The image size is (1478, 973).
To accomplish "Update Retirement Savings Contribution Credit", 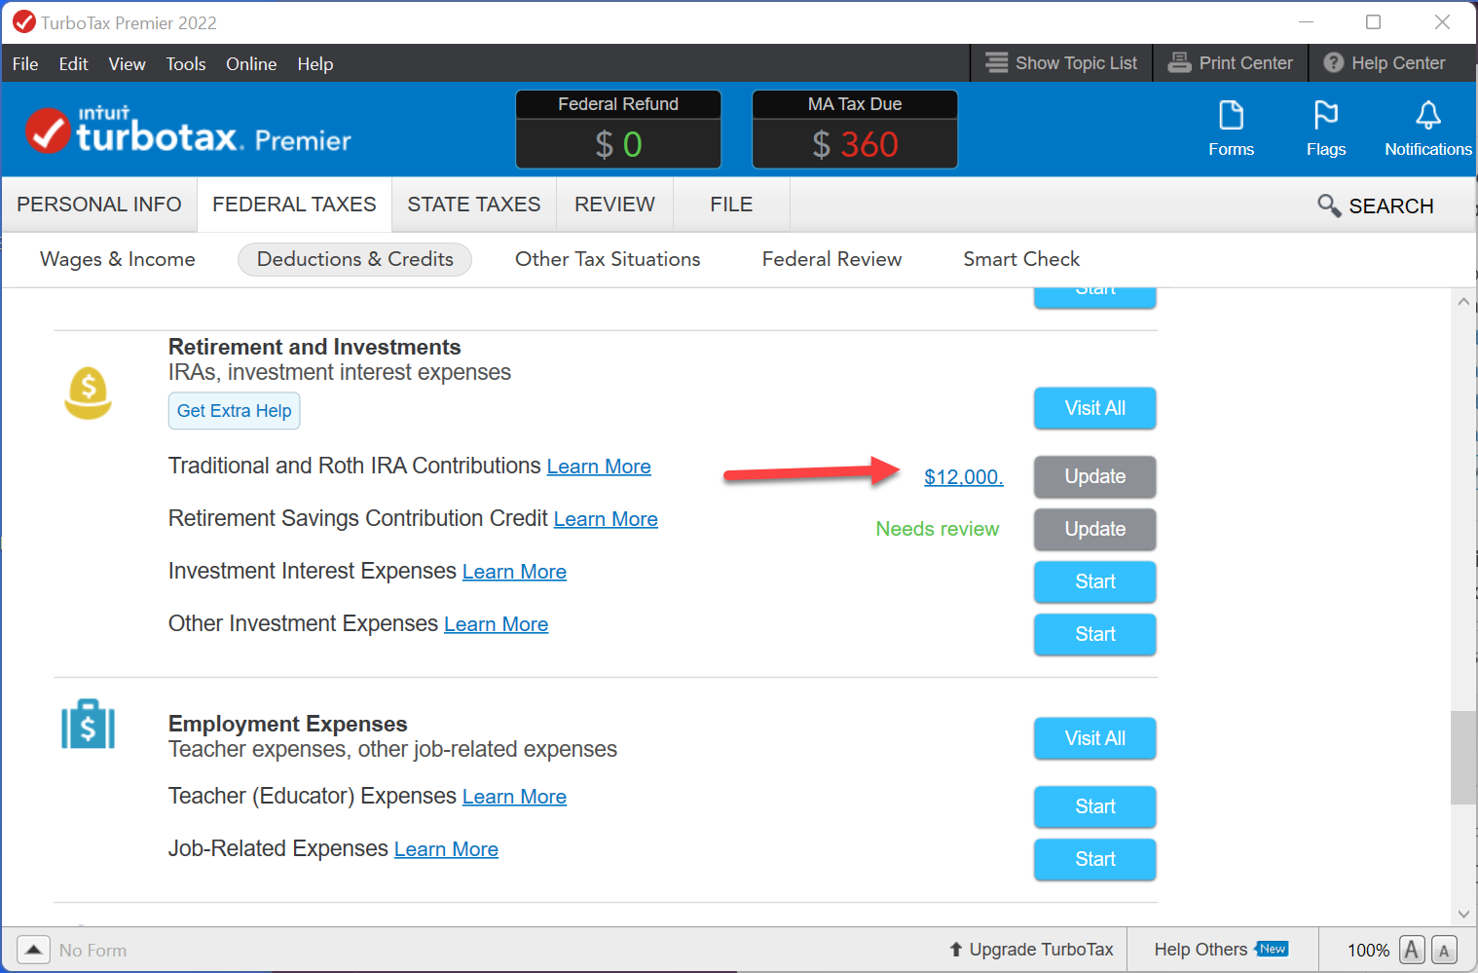I will click(x=1095, y=529).
